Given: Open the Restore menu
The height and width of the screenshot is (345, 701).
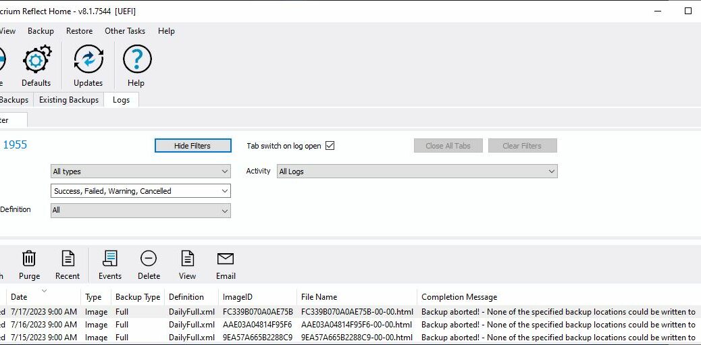Looking at the screenshot, I should click(x=79, y=31).
